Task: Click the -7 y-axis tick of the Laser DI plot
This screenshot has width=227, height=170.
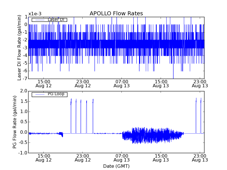Action: tap(25, 78)
